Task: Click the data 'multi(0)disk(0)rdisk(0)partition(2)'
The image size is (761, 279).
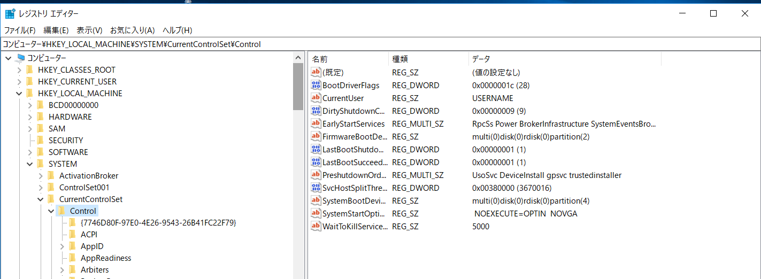Action: pos(531,137)
